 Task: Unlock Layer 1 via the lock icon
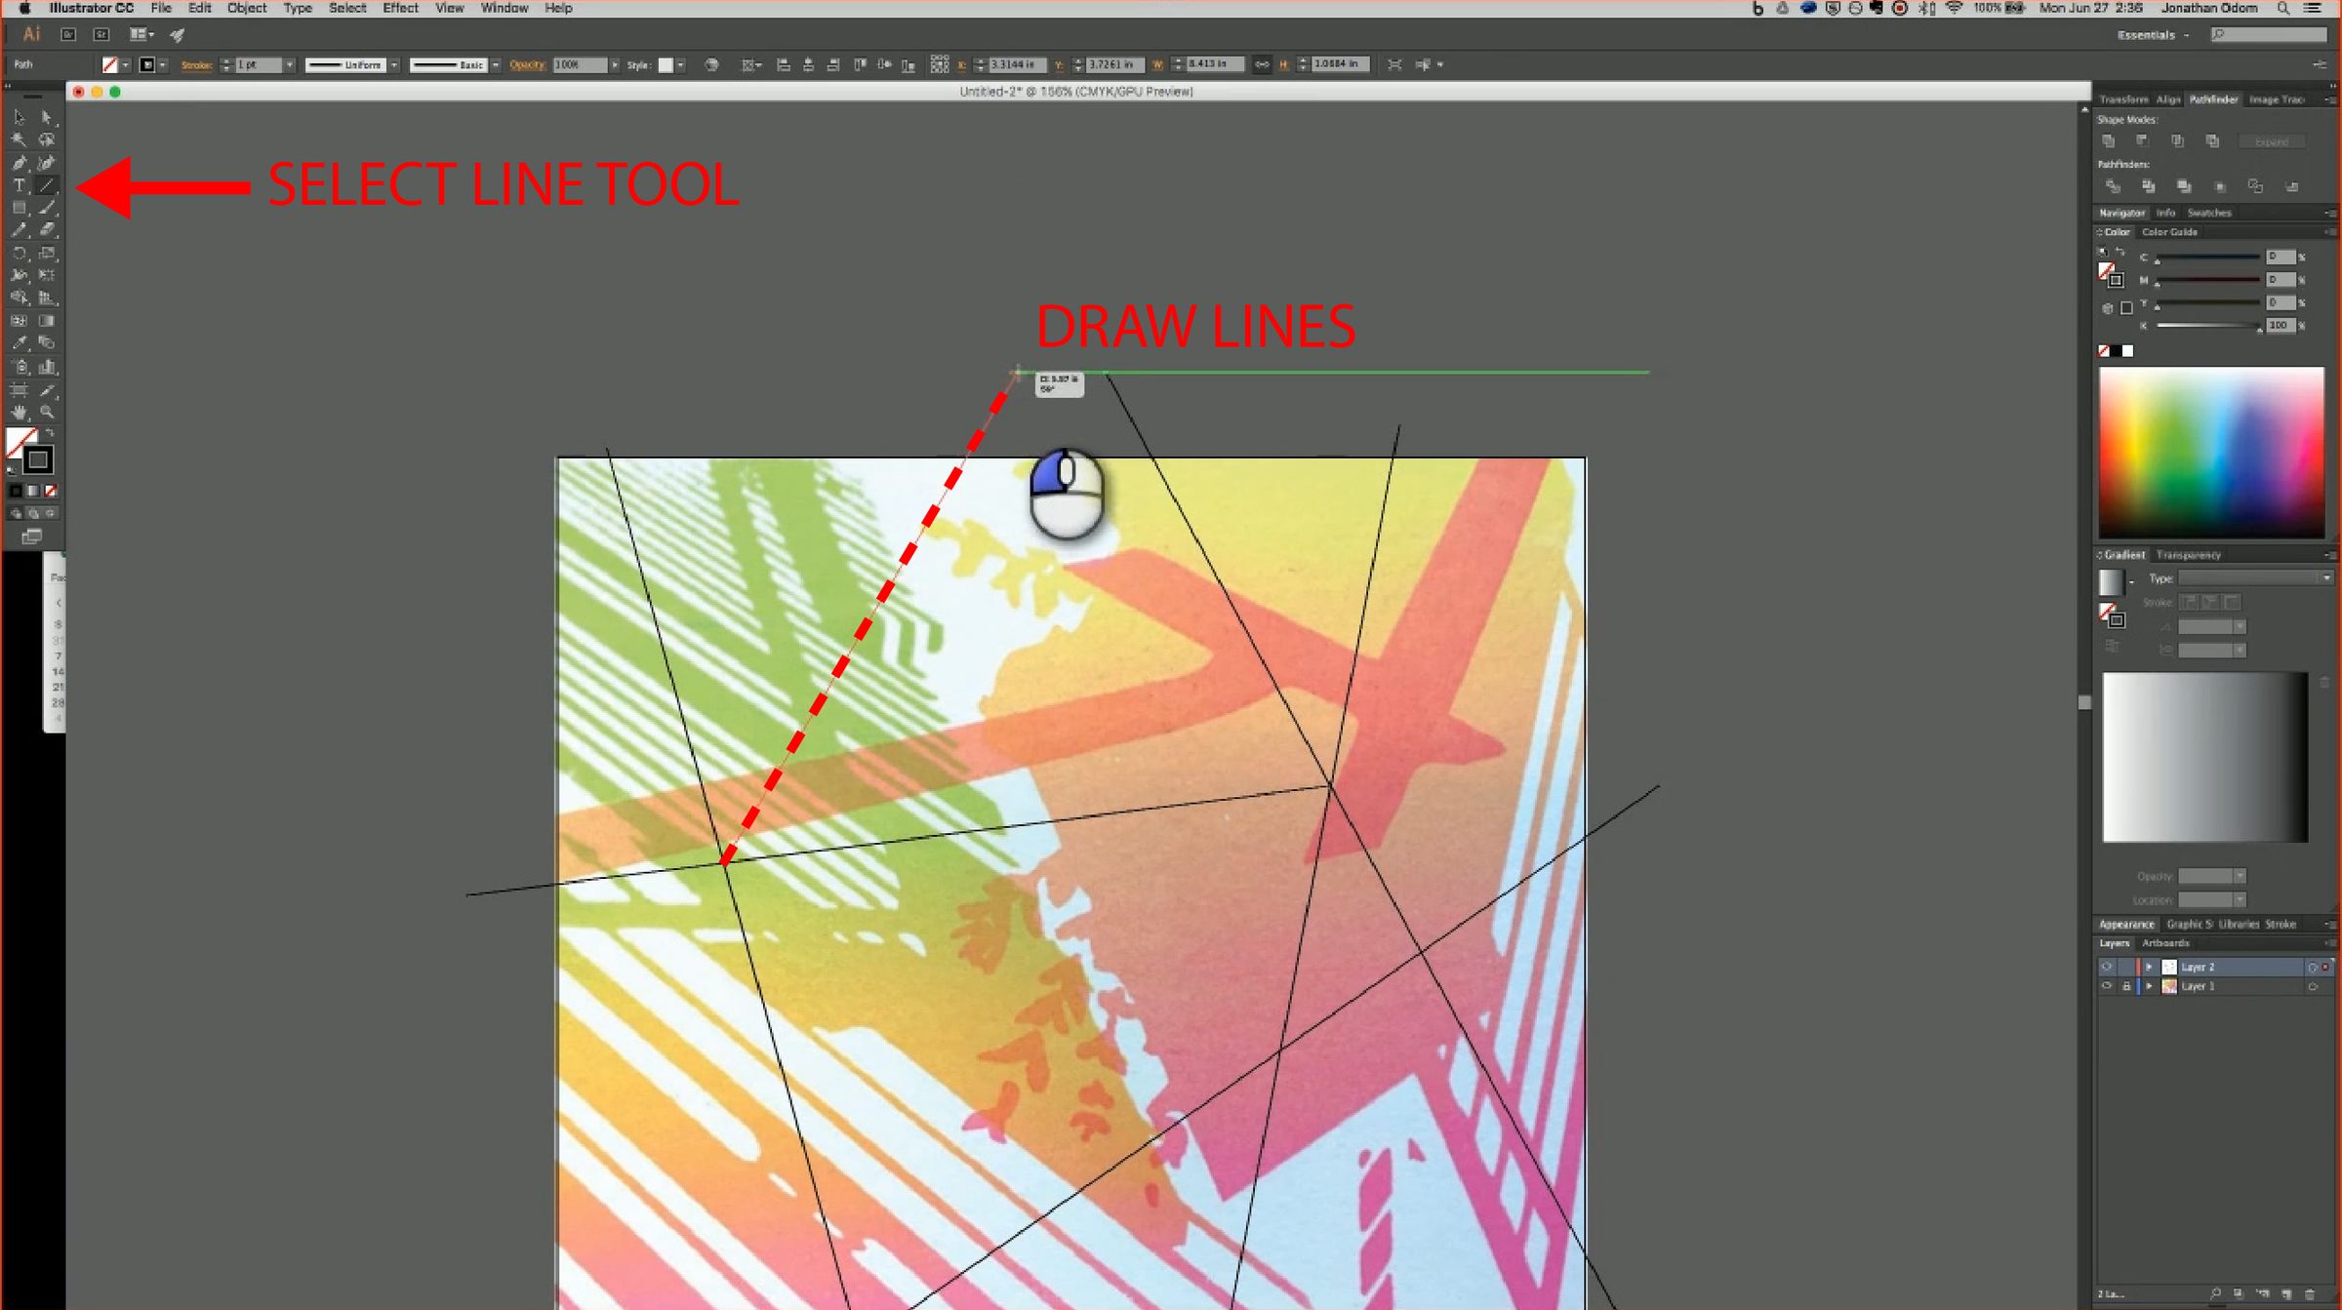pyautogui.click(x=2125, y=986)
